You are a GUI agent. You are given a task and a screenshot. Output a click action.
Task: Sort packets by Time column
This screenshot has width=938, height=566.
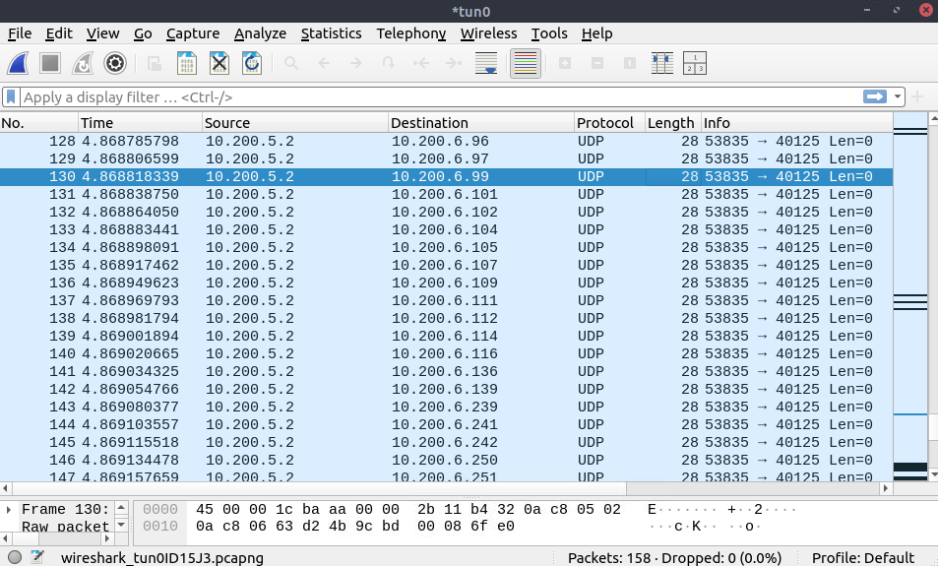click(x=141, y=123)
